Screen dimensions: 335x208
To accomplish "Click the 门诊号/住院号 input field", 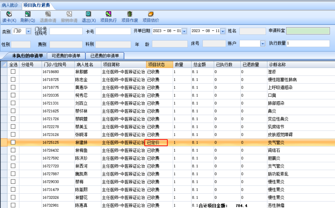I will pyautogui.click(x=66, y=31).
